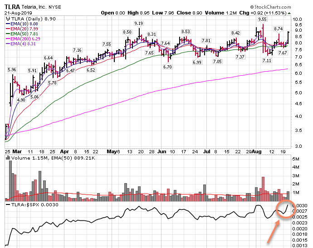Click the 7.11 low price label in August
The width and height of the screenshot is (313, 248).
[267, 60]
